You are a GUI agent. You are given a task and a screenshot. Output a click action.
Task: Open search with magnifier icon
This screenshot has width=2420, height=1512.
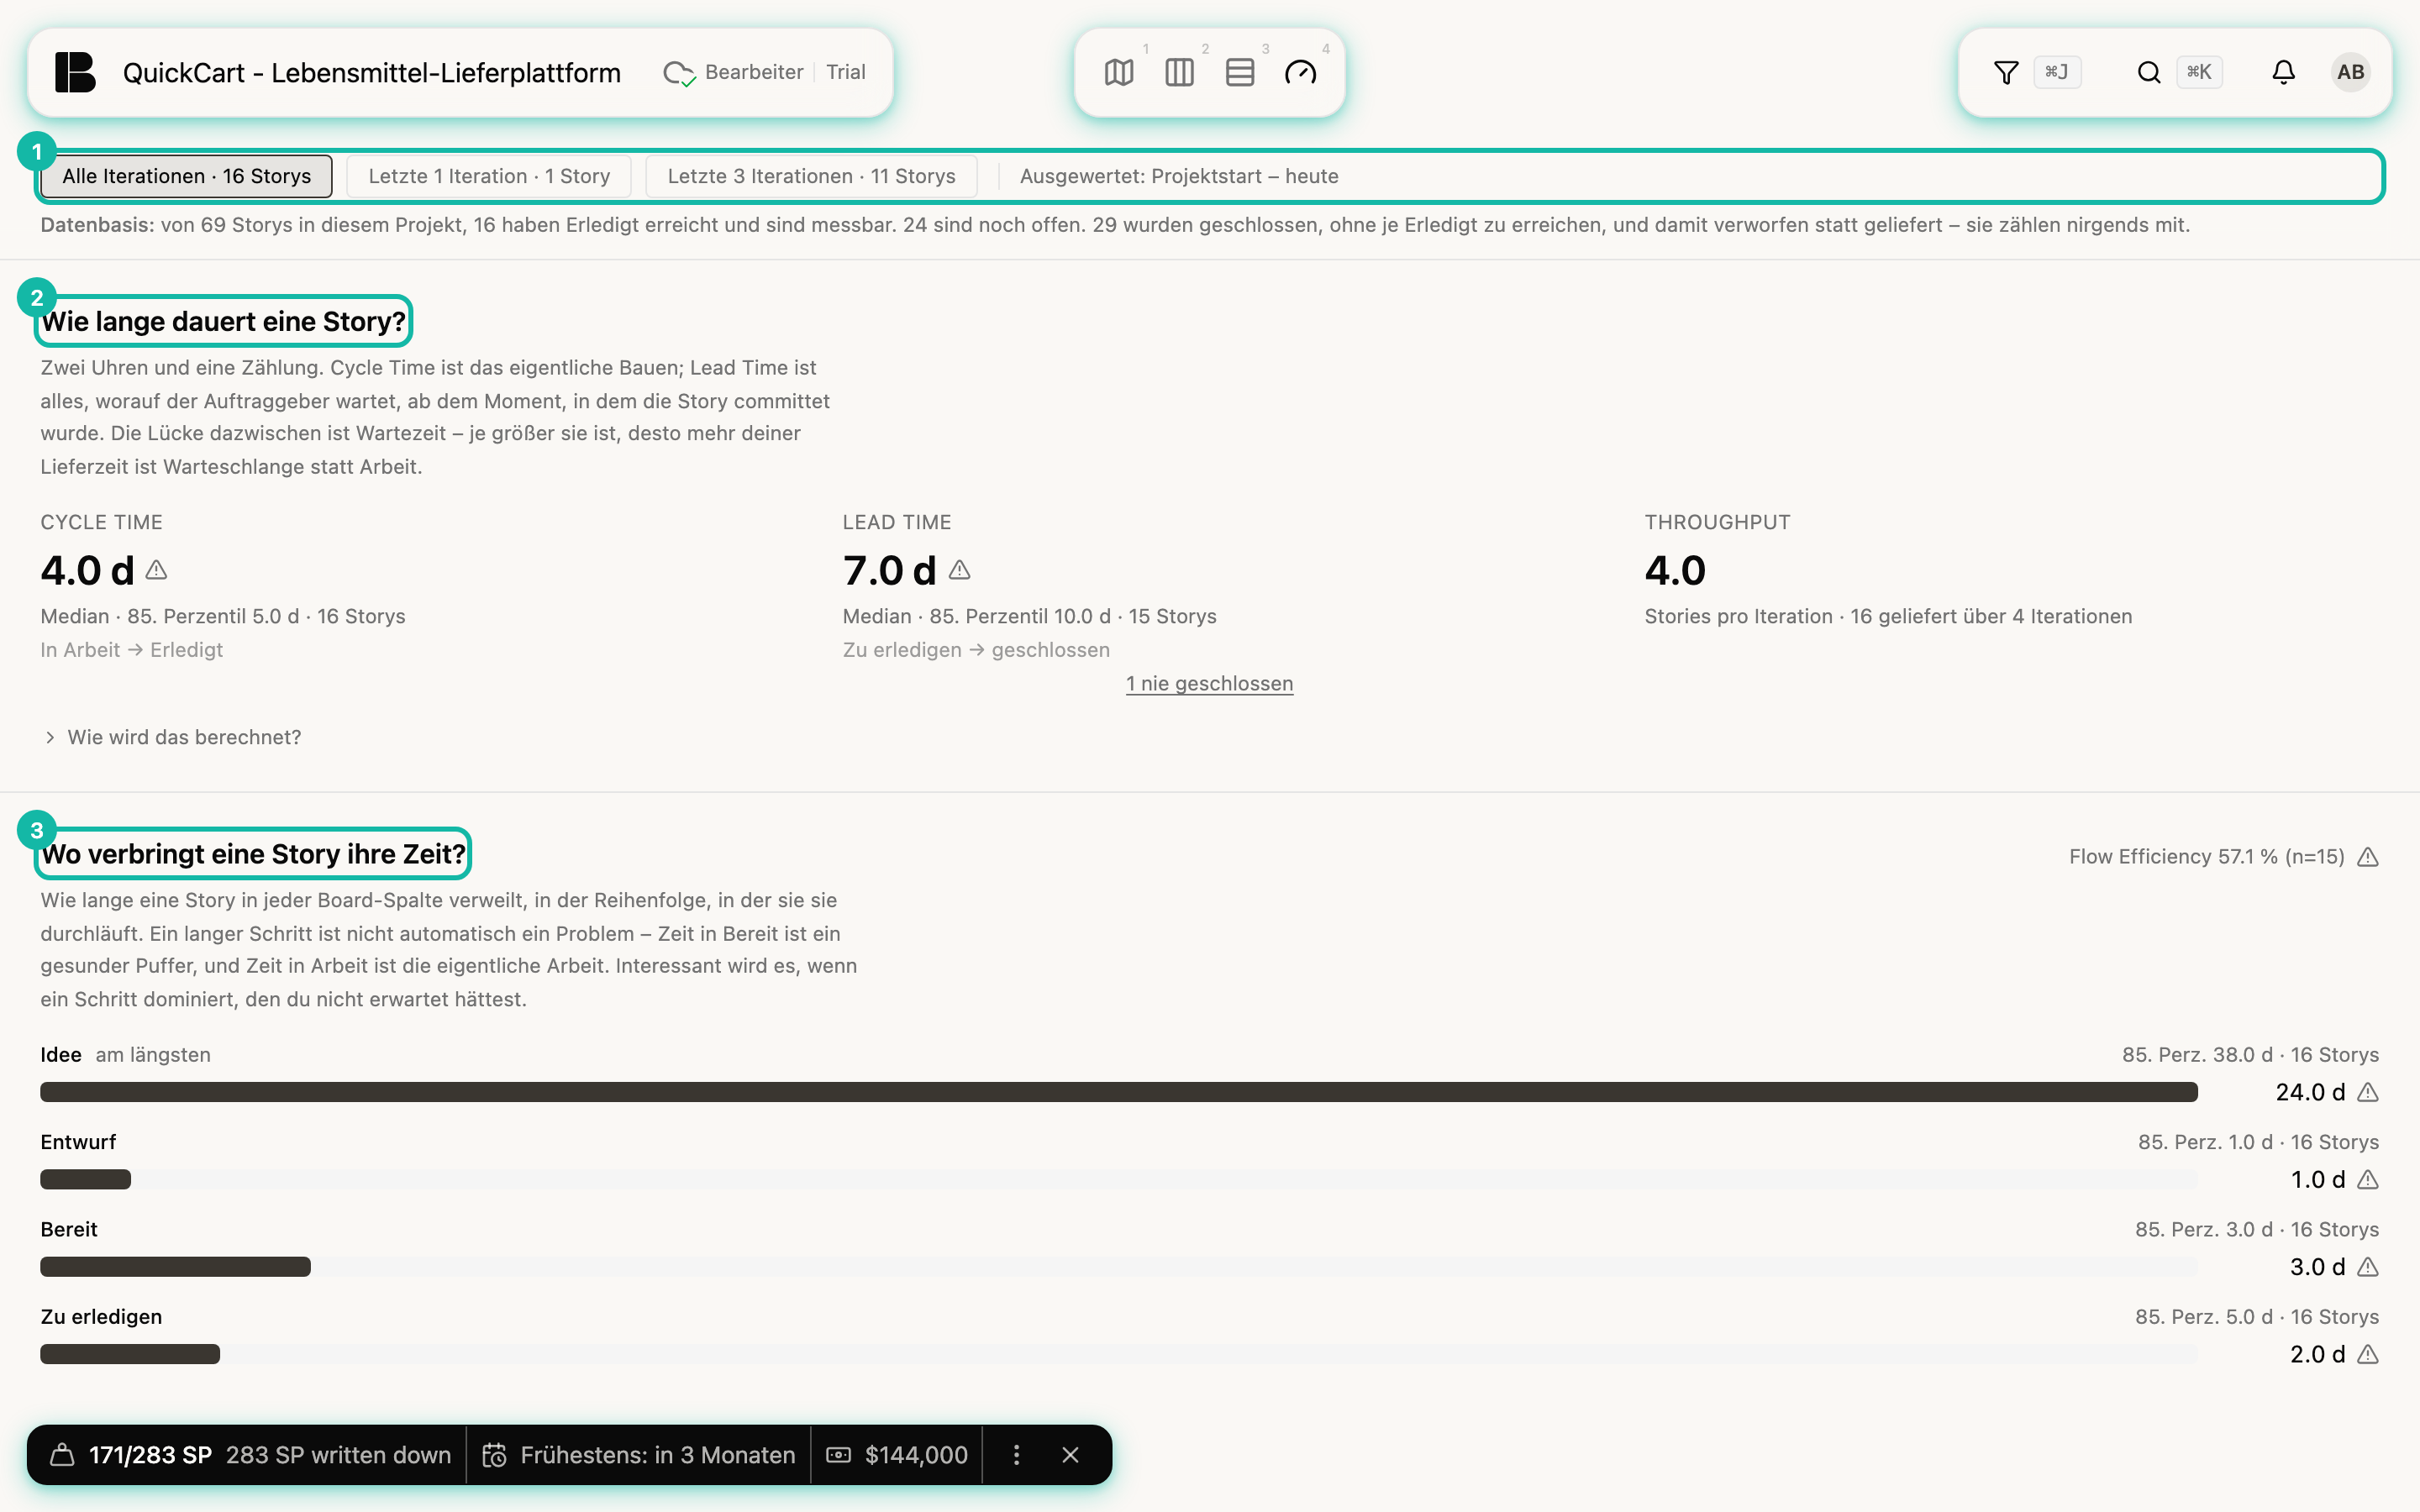2148,72
